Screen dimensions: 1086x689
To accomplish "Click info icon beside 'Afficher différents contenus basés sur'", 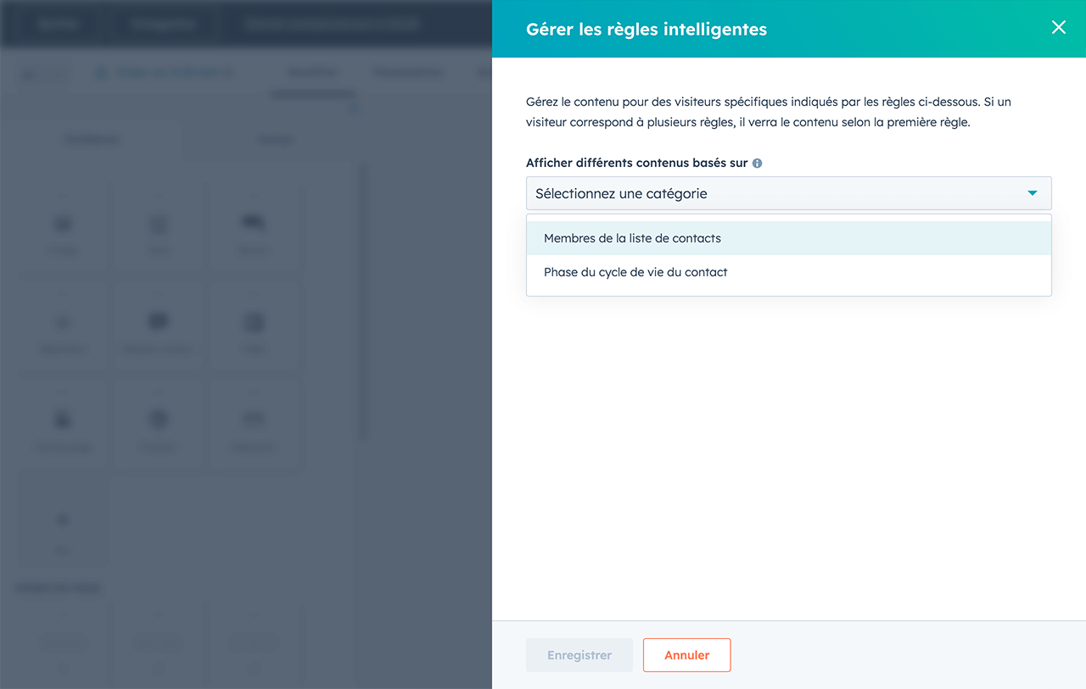I will click(x=757, y=163).
